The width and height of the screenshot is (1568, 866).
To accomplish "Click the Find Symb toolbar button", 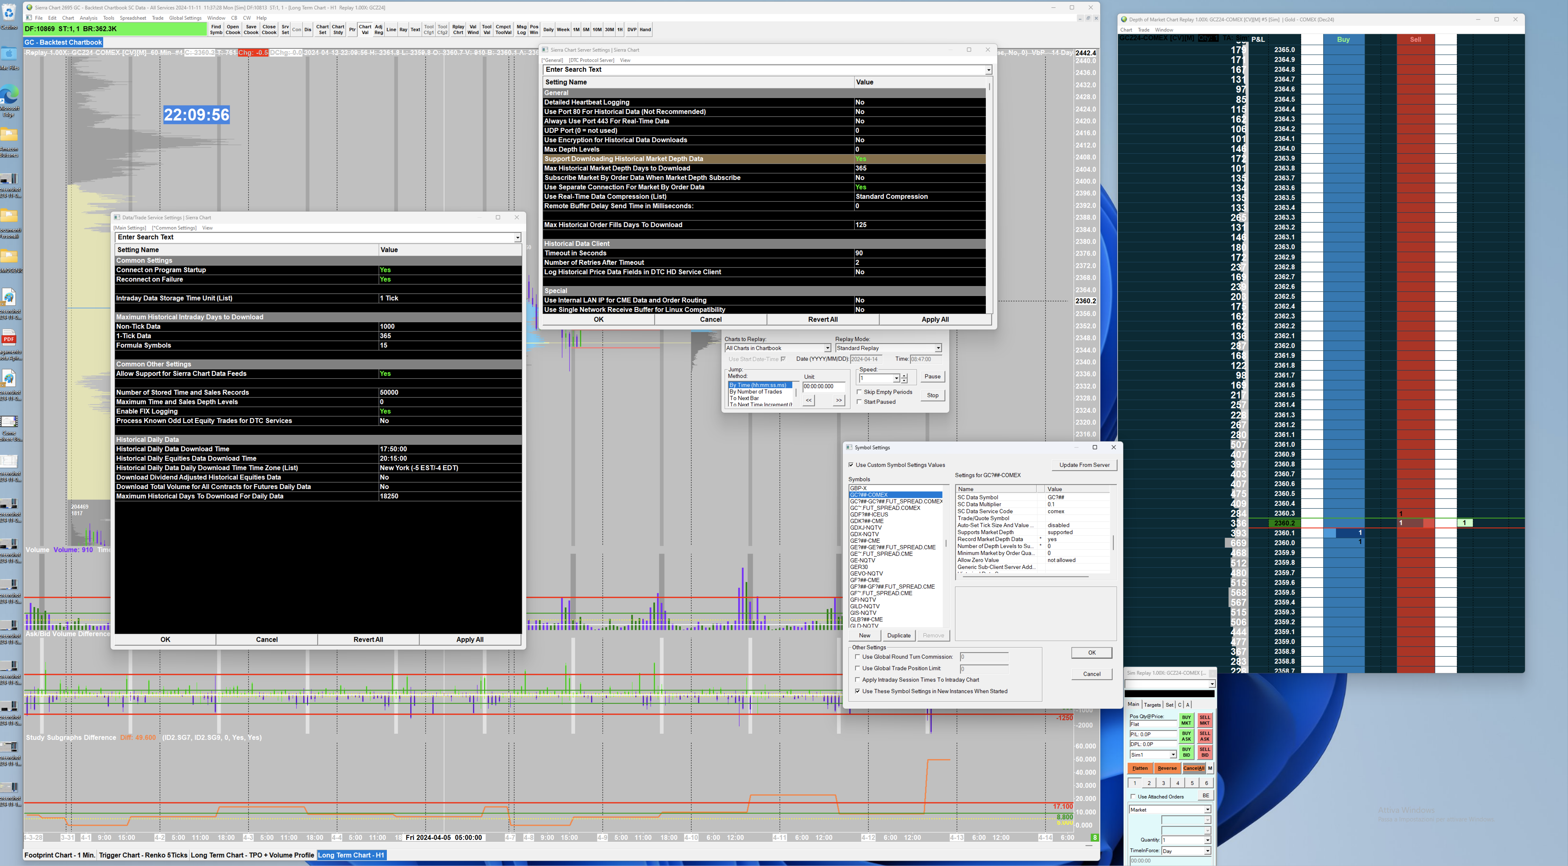I will (x=216, y=30).
